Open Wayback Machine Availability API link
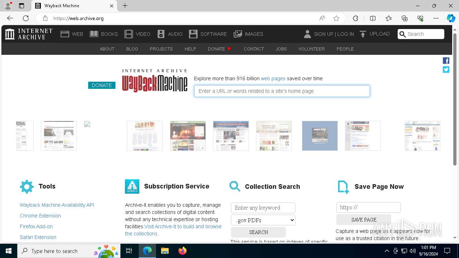459x258 pixels. pos(57,205)
